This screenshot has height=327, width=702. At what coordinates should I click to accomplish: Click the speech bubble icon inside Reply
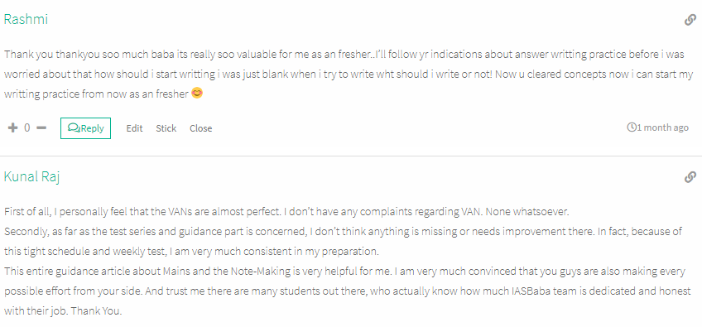74,128
